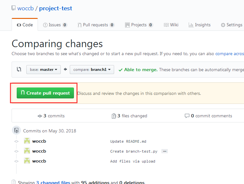
Task: Click woccb avatar on Create branch-test.py commit
Action: click(27, 151)
